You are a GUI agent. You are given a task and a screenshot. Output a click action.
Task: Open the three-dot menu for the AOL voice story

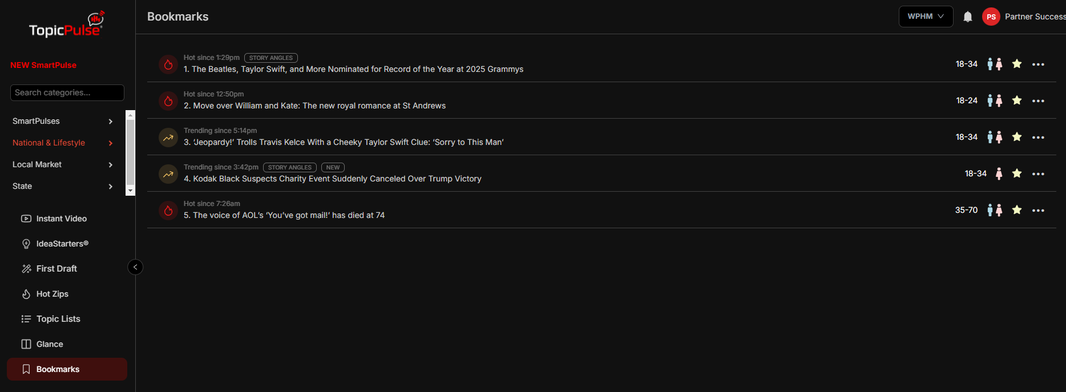[x=1038, y=211]
